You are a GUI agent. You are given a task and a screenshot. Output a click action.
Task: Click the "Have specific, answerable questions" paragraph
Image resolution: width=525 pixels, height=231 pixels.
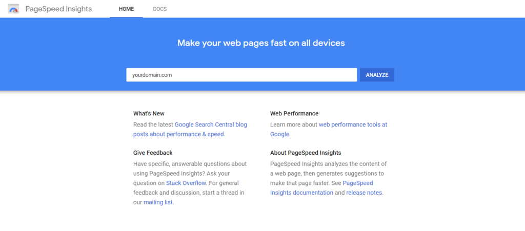(190, 164)
